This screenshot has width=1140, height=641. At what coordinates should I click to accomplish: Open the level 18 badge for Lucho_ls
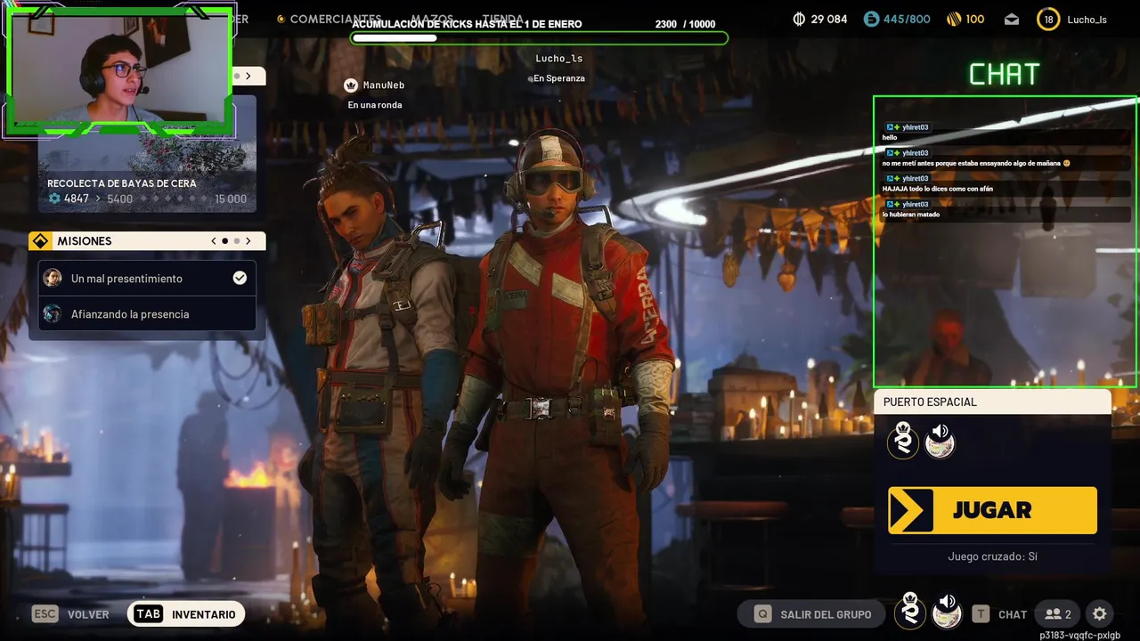pyautogui.click(x=1048, y=19)
